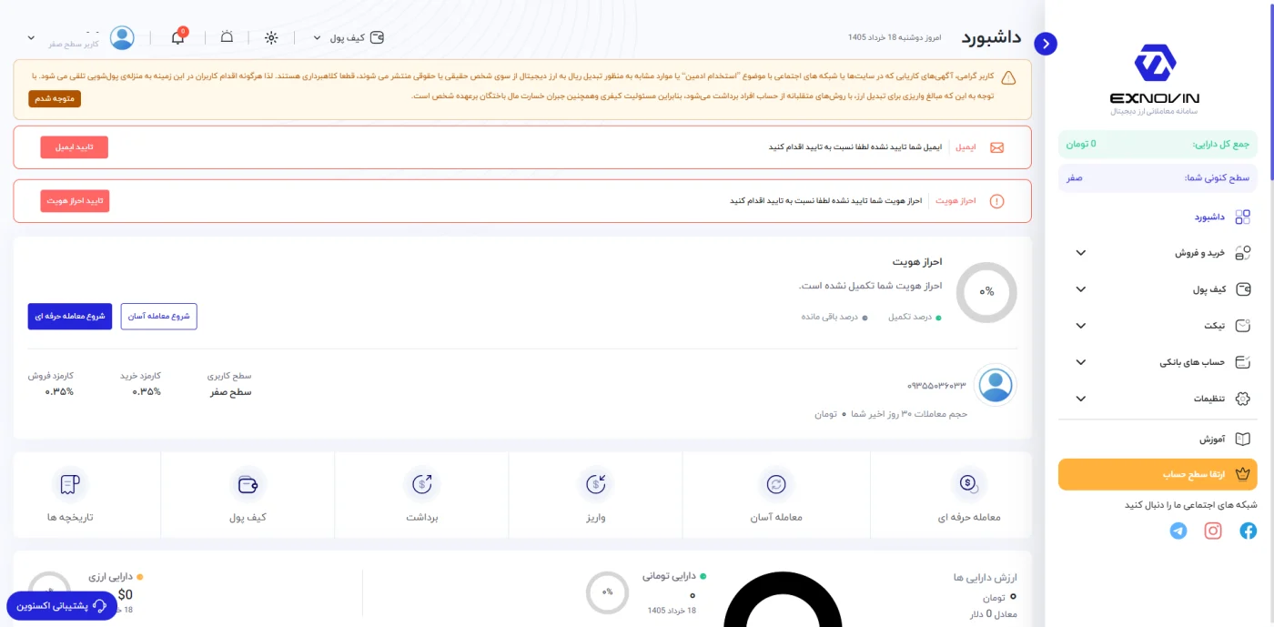Click ارتقا سطح حساب button

[1158, 474]
